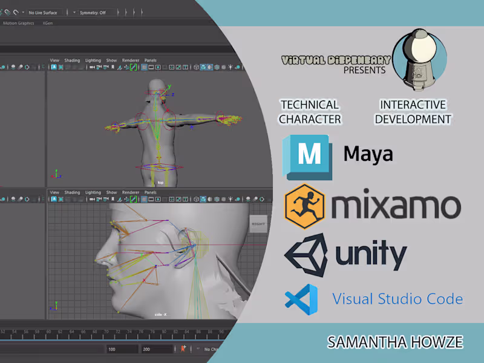484x363 pixels.
Task: Open the Lighting menu in top viewport
Action: tap(93, 60)
